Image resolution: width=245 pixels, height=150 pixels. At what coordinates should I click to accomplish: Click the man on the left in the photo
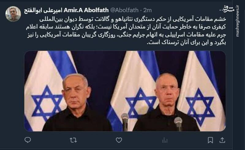pyautogui.click(x=77, y=103)
